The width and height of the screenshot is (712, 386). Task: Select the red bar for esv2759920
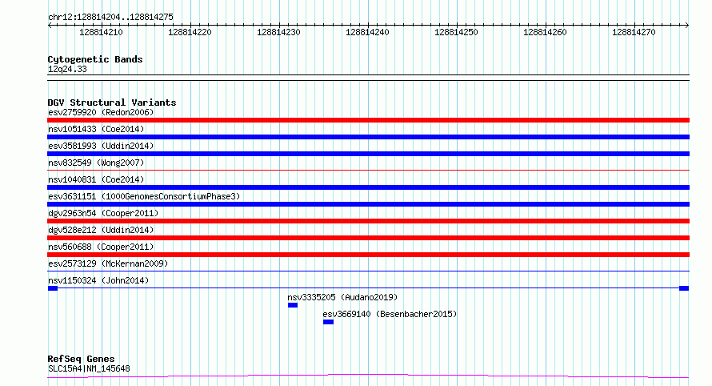[368, 120]
